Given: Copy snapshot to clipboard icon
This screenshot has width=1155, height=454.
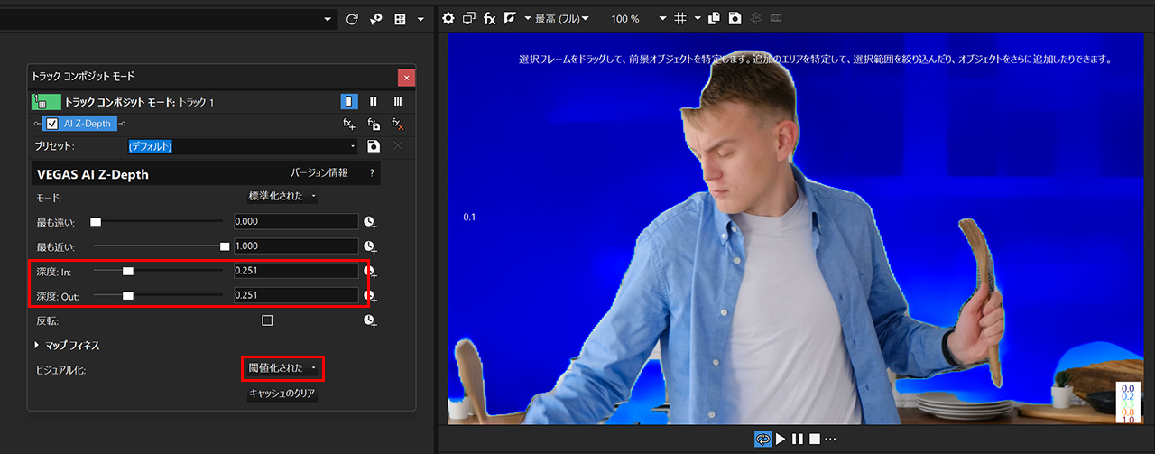Looking at the screenshot, I should click(x=714, y=18).
